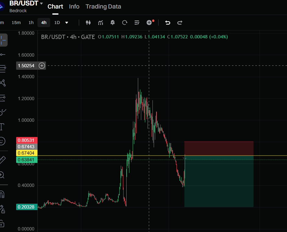Viewport: 287px width, 232px height.
Task: Expand the BR/USDT pair dropdown arrow
Action: (x=41, y=3)
